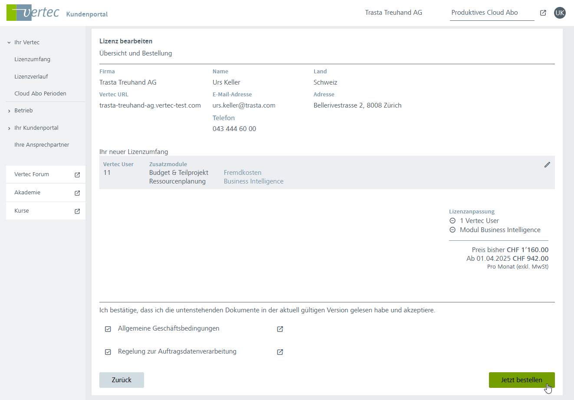Open Regelung zur Auftragsdatenverarbeitung document icon

click(x=280, y=352)
